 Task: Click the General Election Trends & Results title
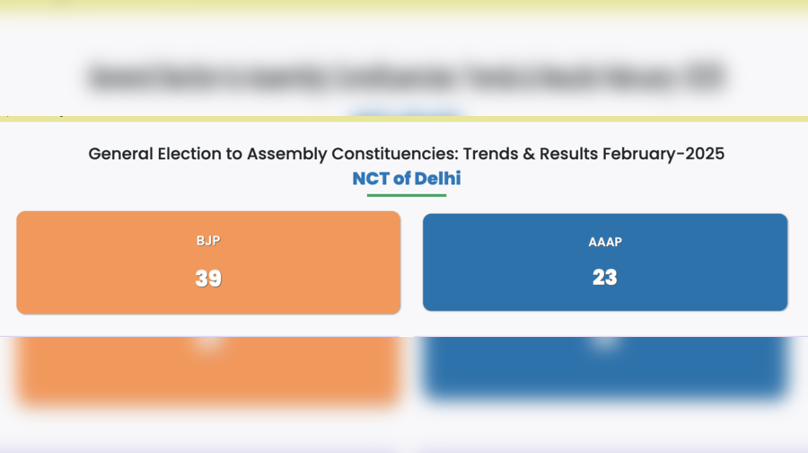point(406,154)
